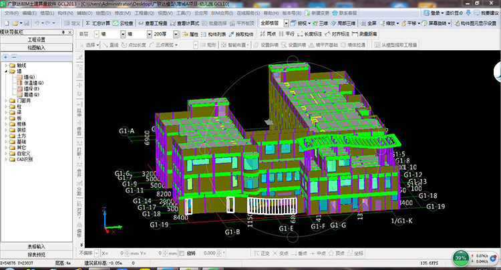Image resolution: width=501 pixels, height=270 pixels.
Task: Open 构件列表 component list
Action: coord(213,34)
